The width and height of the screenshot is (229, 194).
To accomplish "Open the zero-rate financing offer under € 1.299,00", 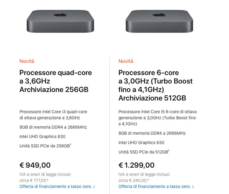I will [x=154, y=186].
